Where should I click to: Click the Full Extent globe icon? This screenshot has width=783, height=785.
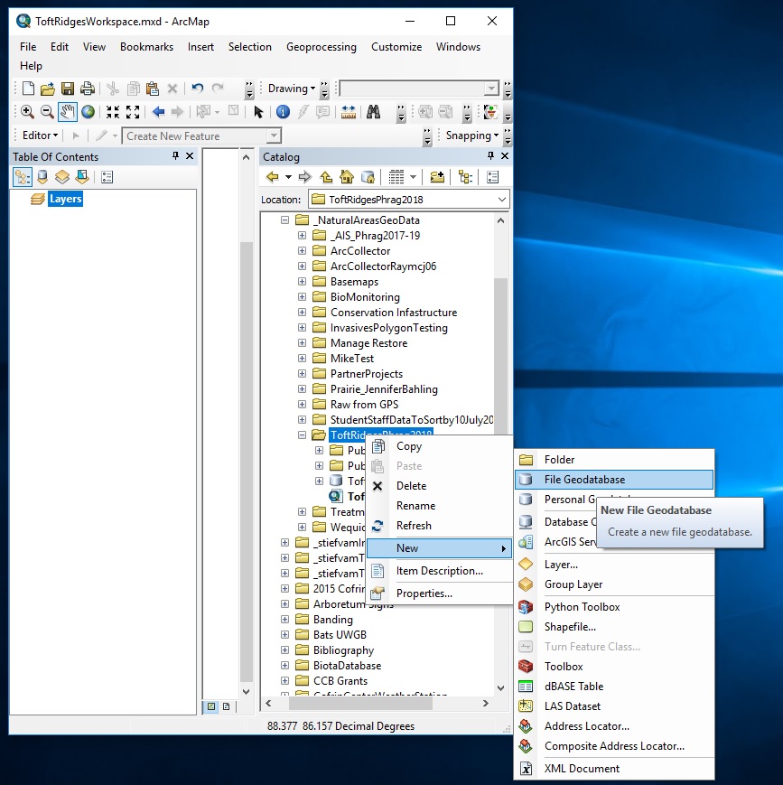88,112
